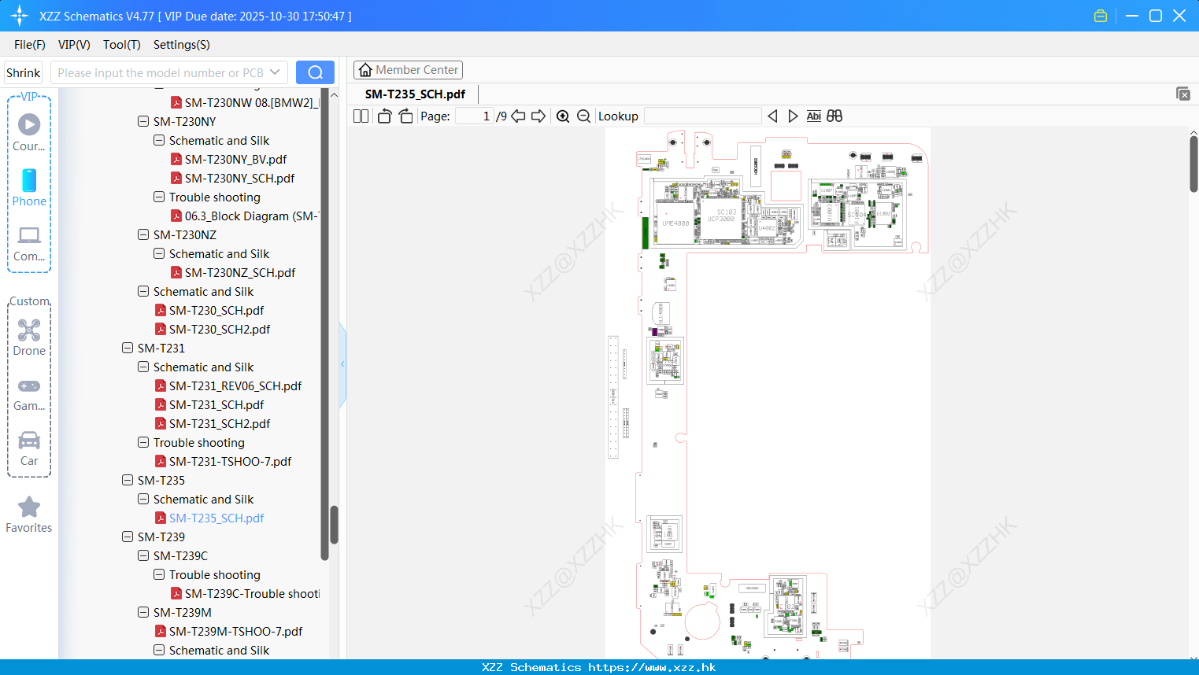This screenshot has height=675, width=1199.
Task: Click the www.xzz.hk link in status bar
Action: (x=652, y=667)
